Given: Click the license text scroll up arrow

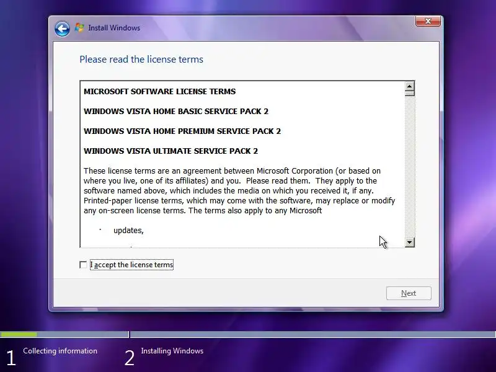Looking at the screenshot, I should (410, 86).
